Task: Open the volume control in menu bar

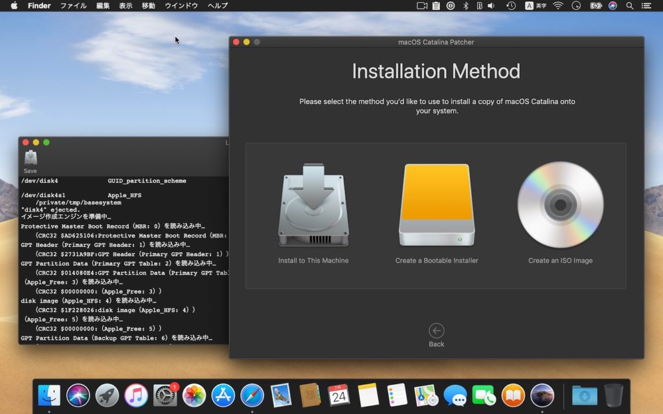Action: tap(491, 6)
